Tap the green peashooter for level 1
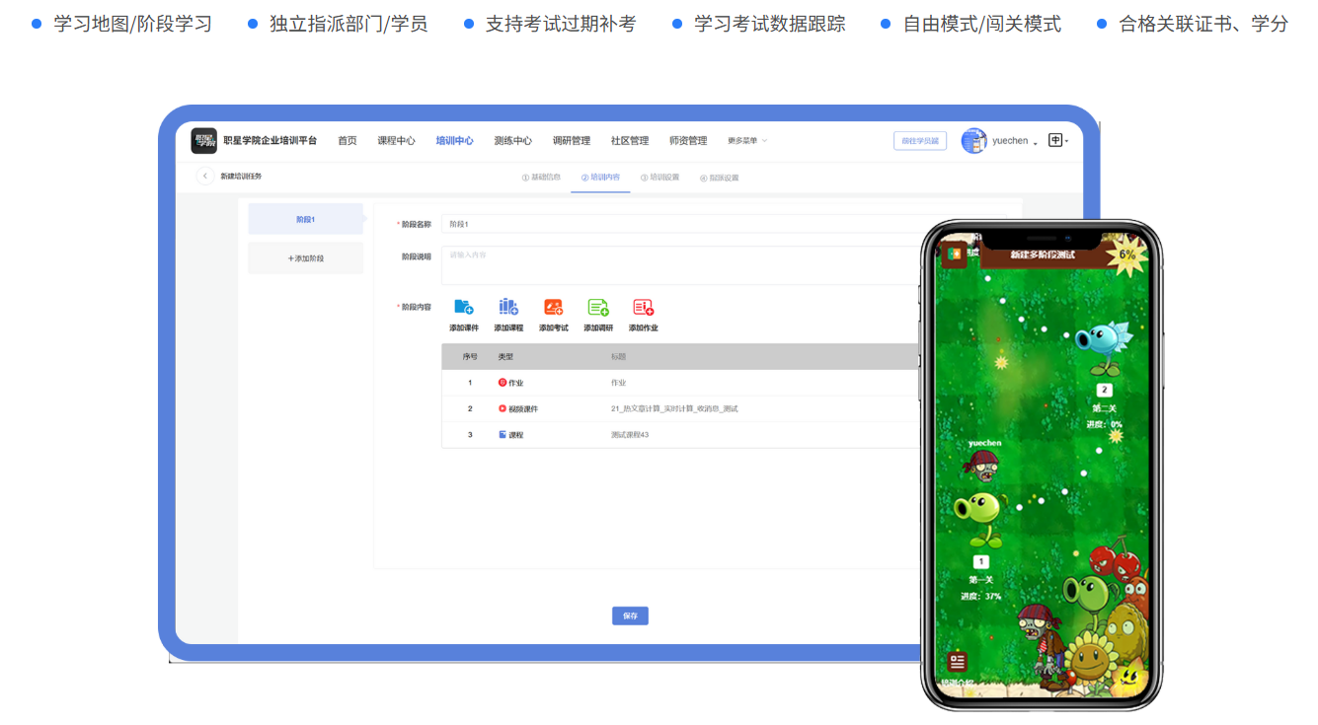This screenshot has width=1318, height=725. pyautogui.click(x=980, y=520)
